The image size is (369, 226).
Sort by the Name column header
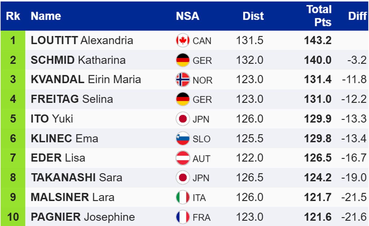click(46, 16)
